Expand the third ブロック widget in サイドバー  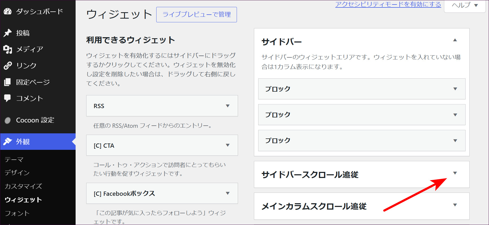click(455, 141)
